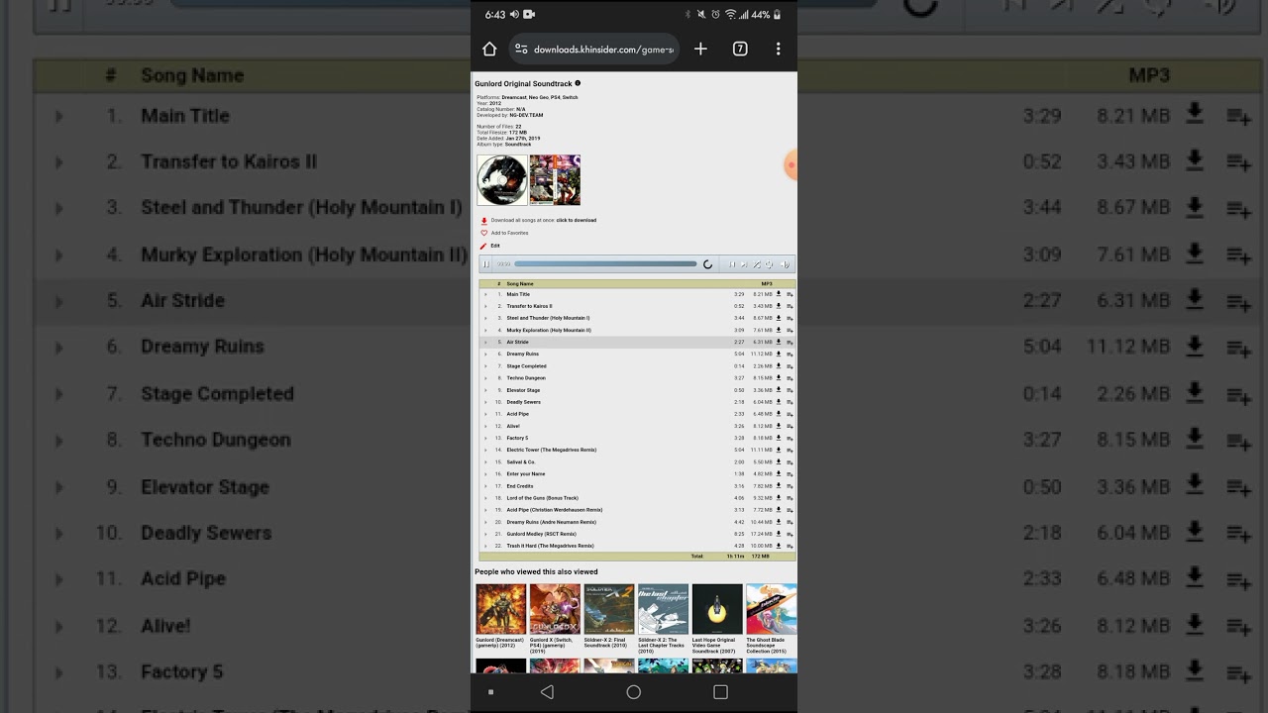Click the Edit link

[495, 246]
